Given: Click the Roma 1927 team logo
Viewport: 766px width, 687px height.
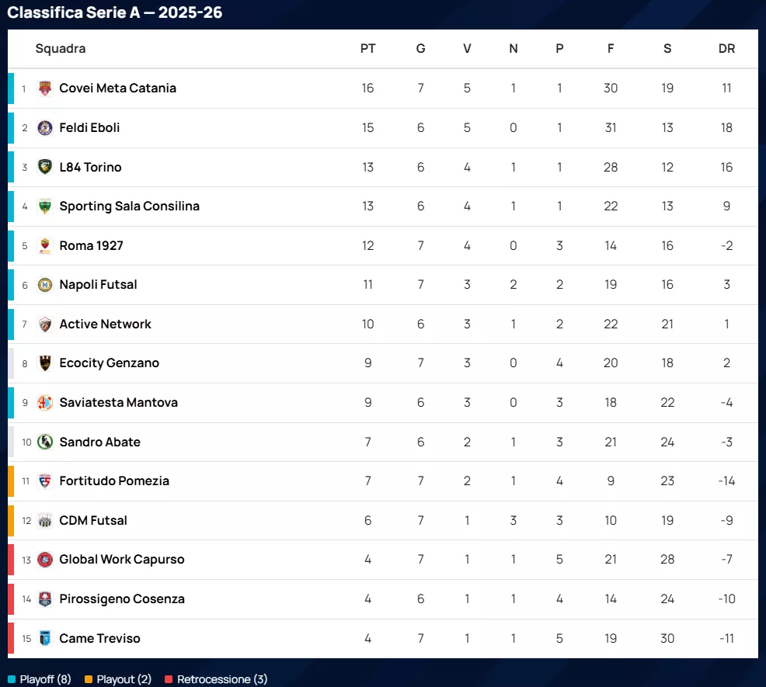Looking at the screenshot, I should (x=45, y=245).
